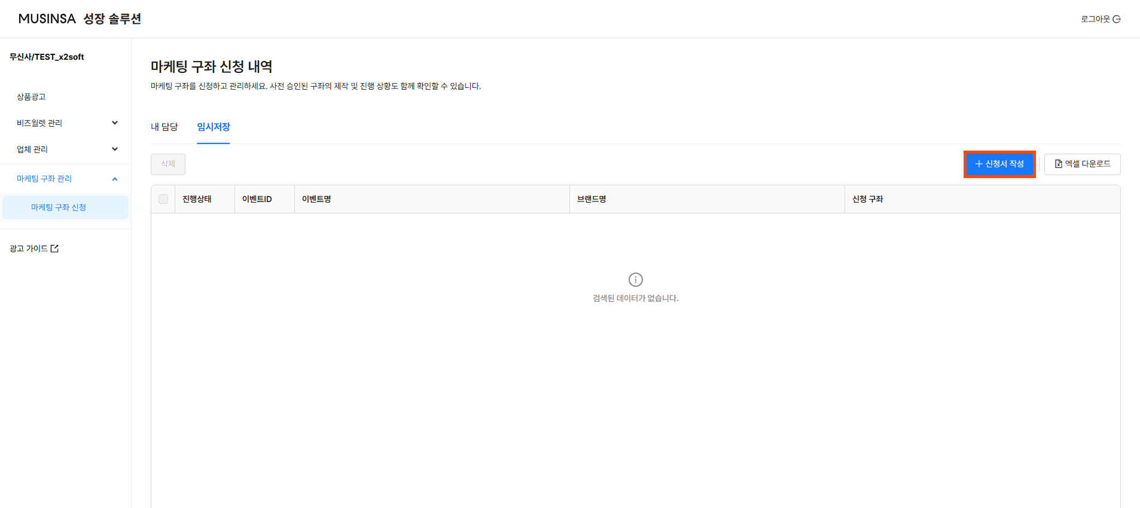Switch to the 내 담당 tab
The image size is (1140, 508).
click(x=164, y=127)
